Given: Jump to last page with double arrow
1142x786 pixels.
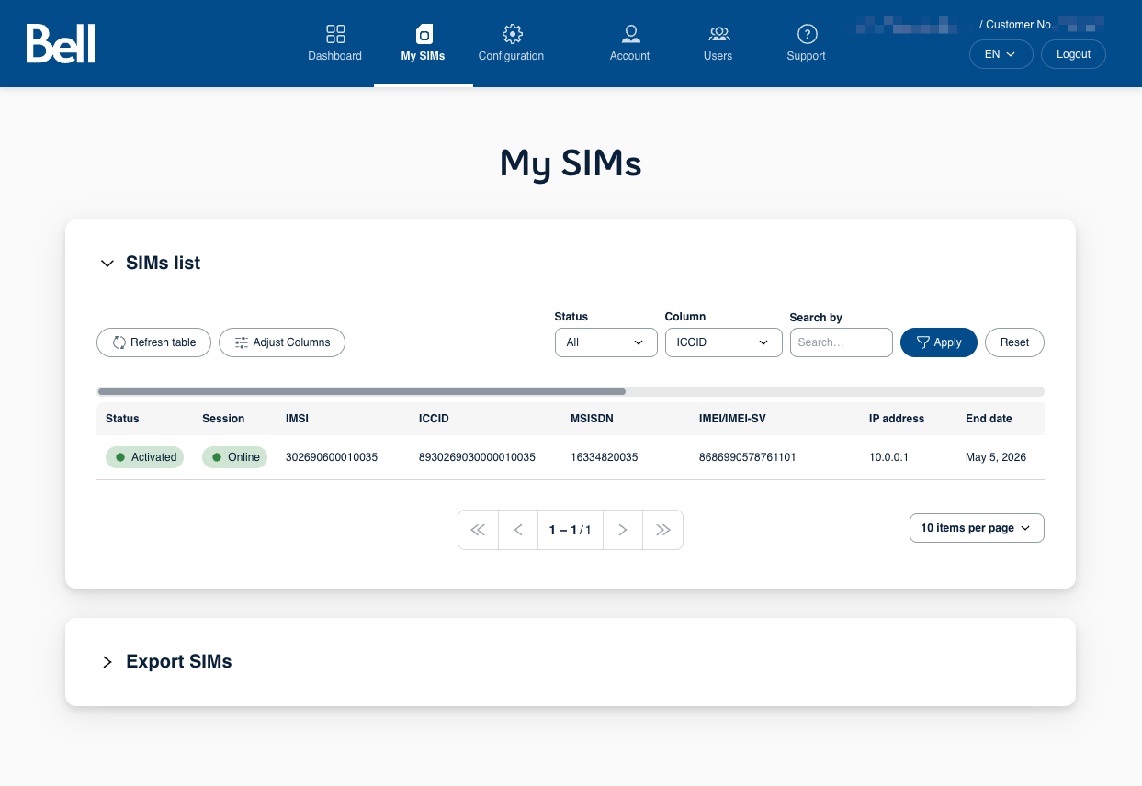Looking at the screenshot, I should click(662, 530).
